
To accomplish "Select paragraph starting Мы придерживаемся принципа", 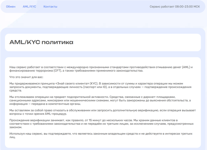I will [100, 87].
